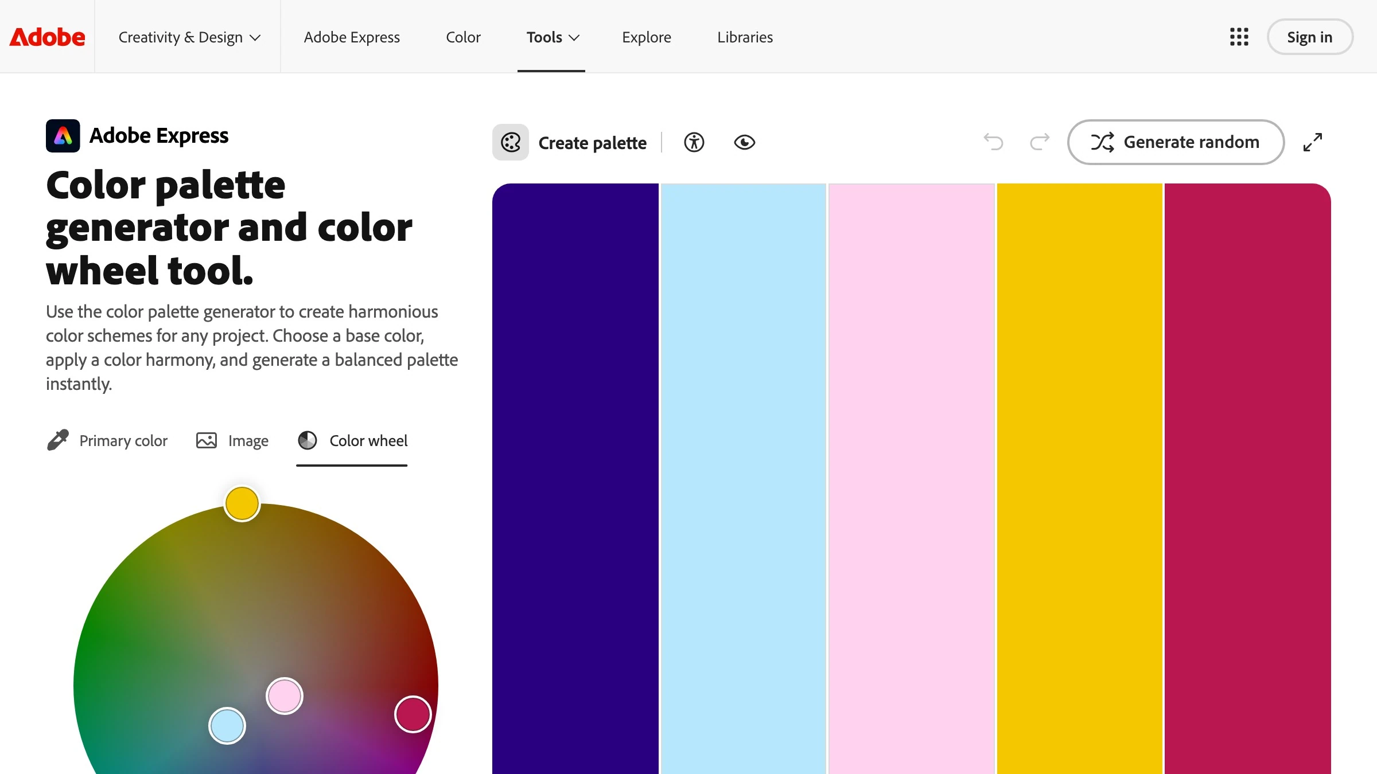Click the Adobe Express app icon

tap(63, 136)
